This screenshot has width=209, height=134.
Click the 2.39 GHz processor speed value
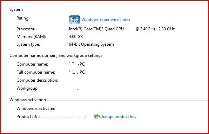coord(167,29)
